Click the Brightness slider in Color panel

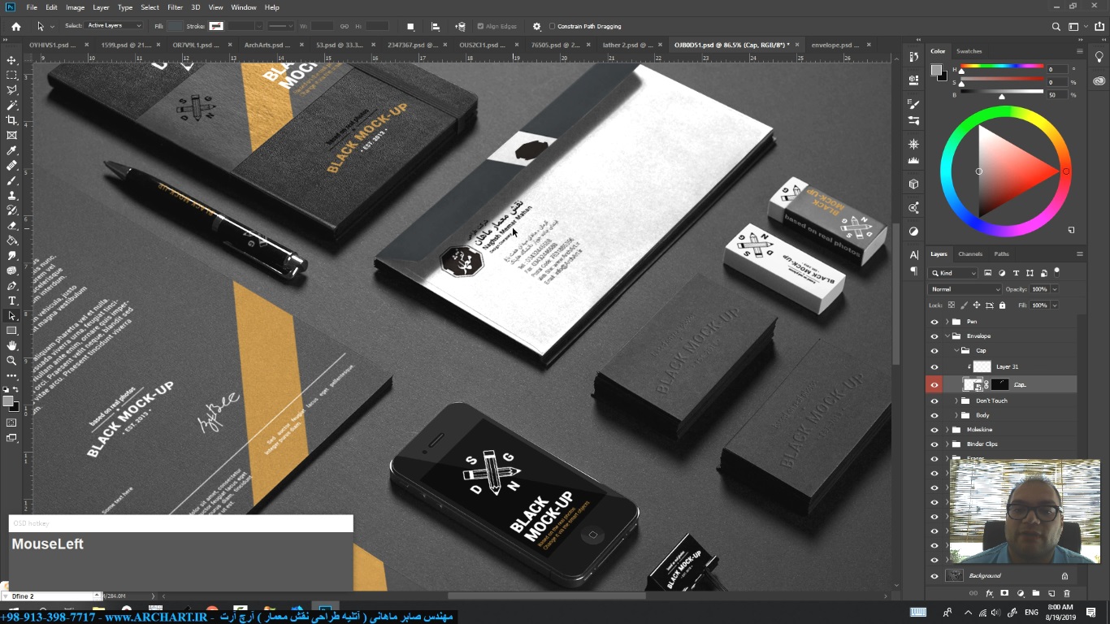coord(1002,95)
